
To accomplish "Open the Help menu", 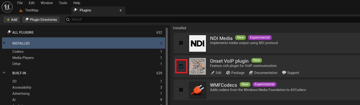I will pos(77,3).
